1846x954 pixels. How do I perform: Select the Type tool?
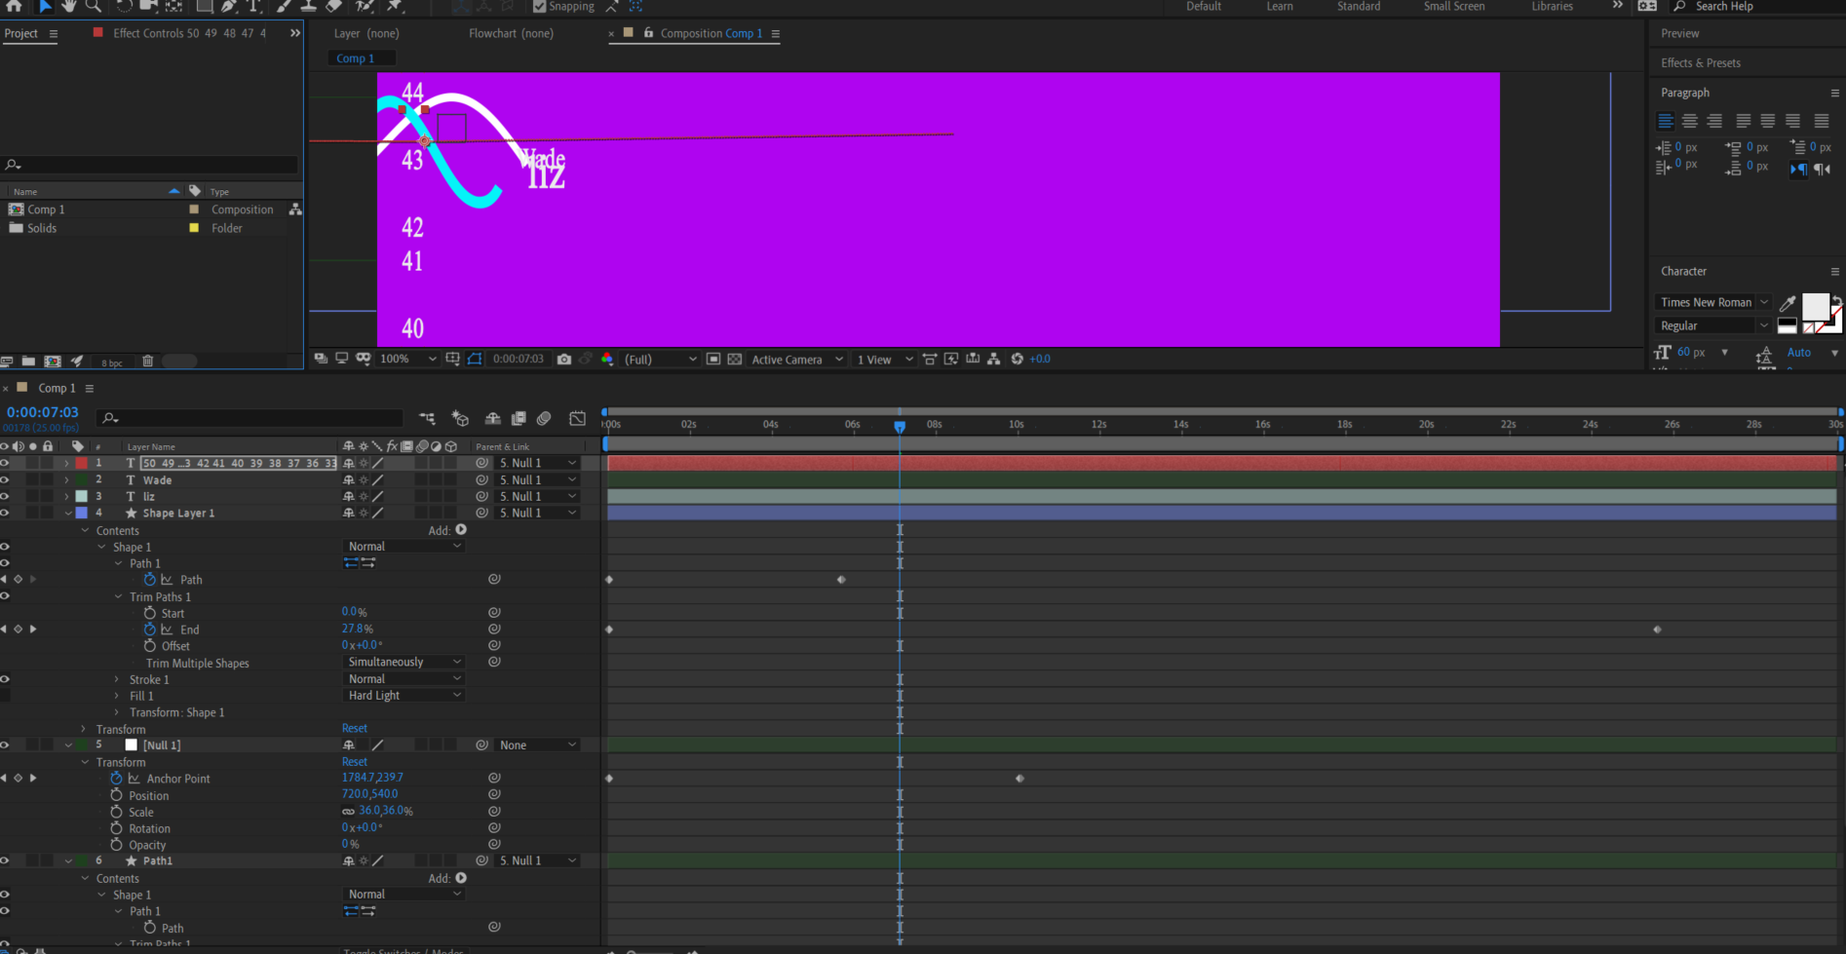(253, 7)
